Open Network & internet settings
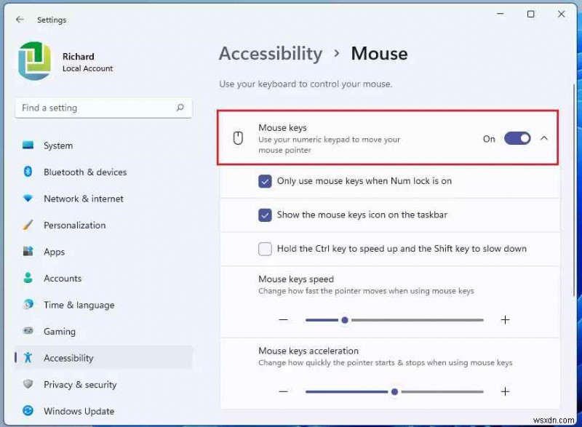582x427 pixels. click(x=28, y=199)
